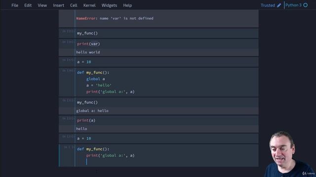Click the 'global a' line in code
The width and height of the screenshot is (316, 177).
pos(95,79)
